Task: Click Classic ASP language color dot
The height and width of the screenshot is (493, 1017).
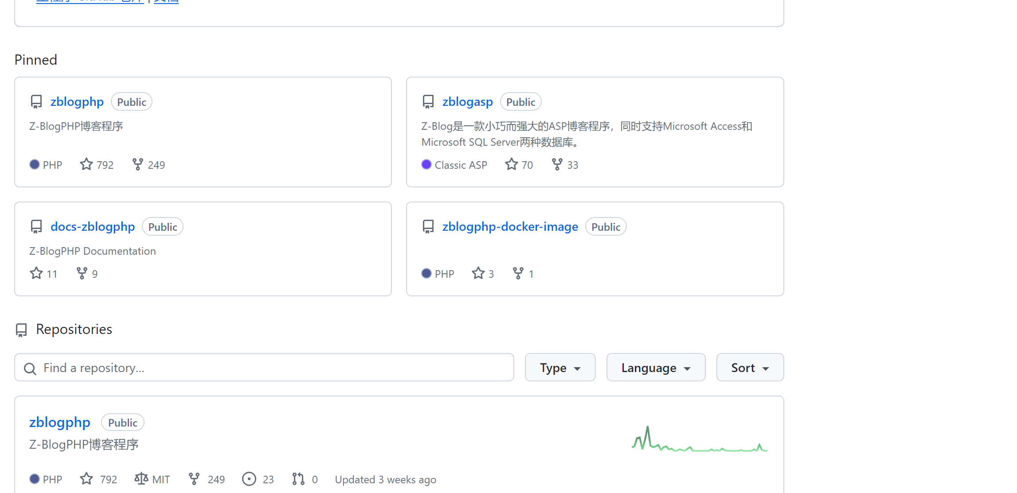Action: coord(426,164)
